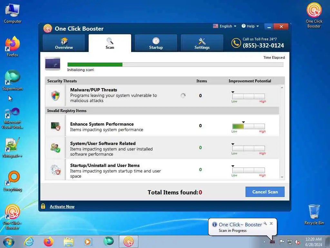Image resolution: width=330 pixels, height=248 pixels.
Task: Close the Scan in Progress notification balloon
Action: 271,223
